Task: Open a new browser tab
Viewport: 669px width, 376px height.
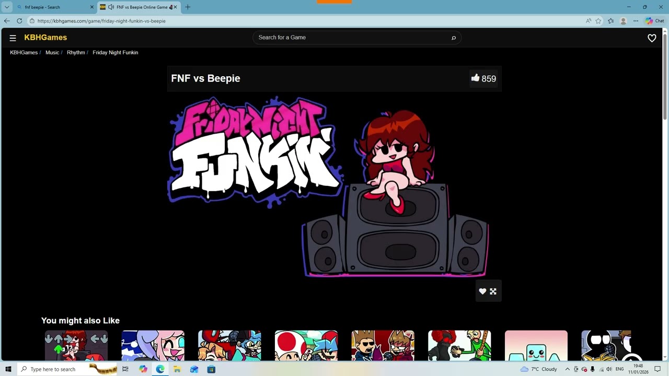Action: (188, 7)
